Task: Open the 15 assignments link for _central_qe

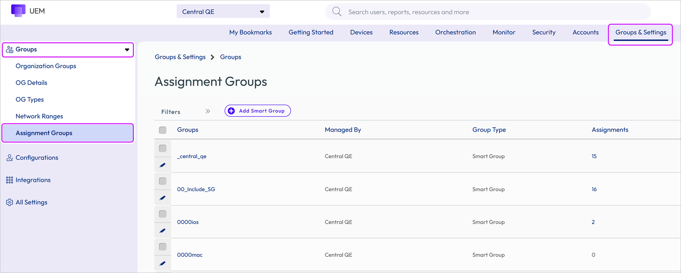Action: pyautogui.click(x=594, y=156)
